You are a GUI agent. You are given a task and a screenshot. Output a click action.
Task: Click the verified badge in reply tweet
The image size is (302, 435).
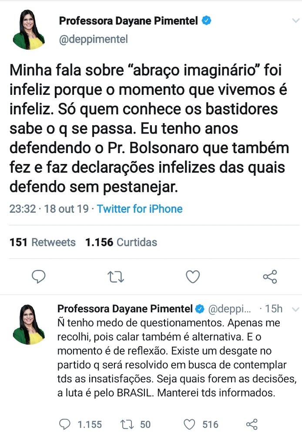[x=200, y=309]
